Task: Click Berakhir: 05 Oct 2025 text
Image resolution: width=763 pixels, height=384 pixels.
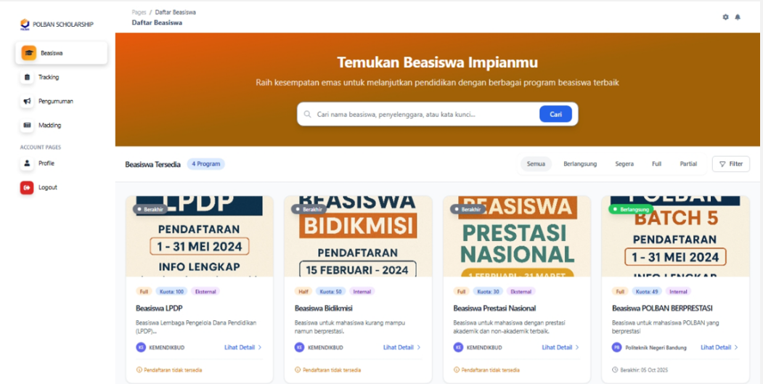Action: (x=644, y=370)
